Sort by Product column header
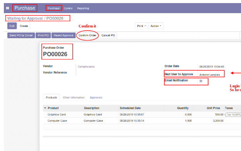 click(53, 108)
